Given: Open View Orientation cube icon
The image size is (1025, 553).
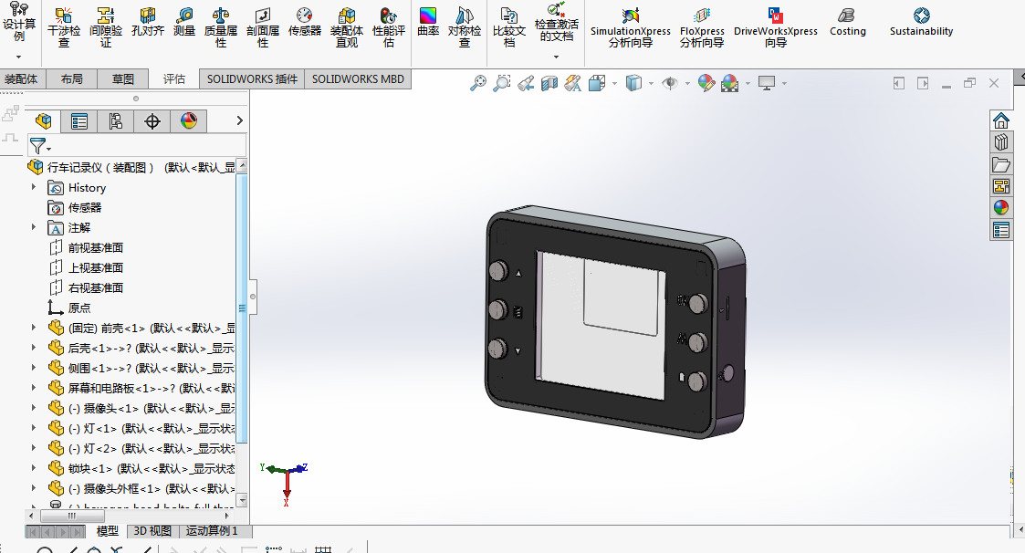Looking at the screenshot, I should click(x=596, y=83).
